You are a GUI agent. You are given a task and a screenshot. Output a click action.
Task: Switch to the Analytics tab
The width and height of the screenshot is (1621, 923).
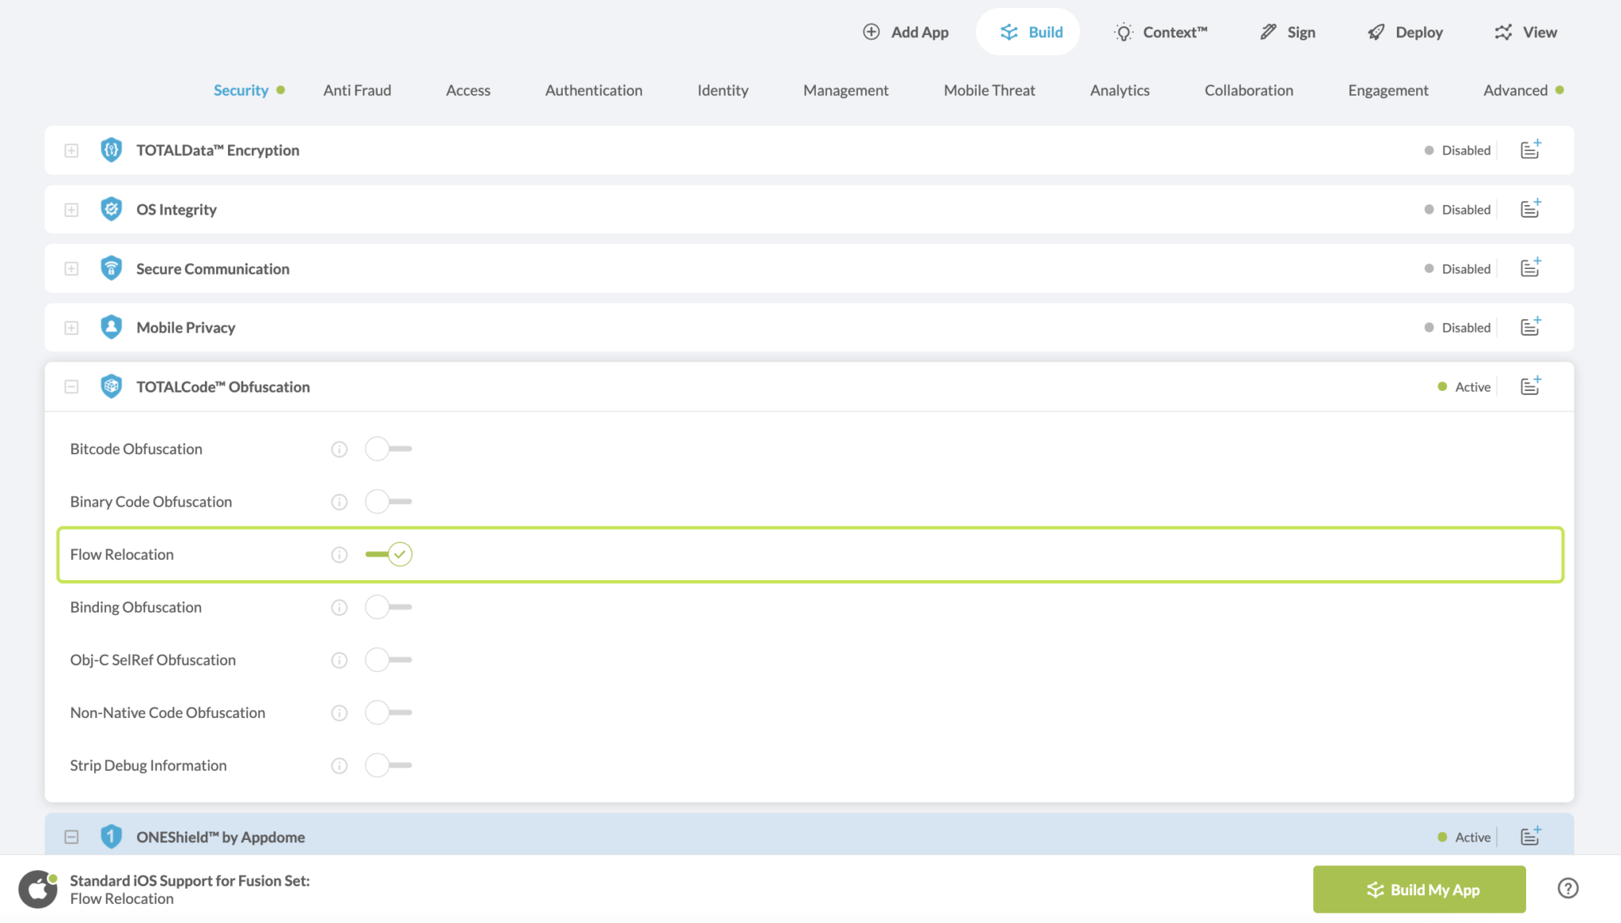1119,90
